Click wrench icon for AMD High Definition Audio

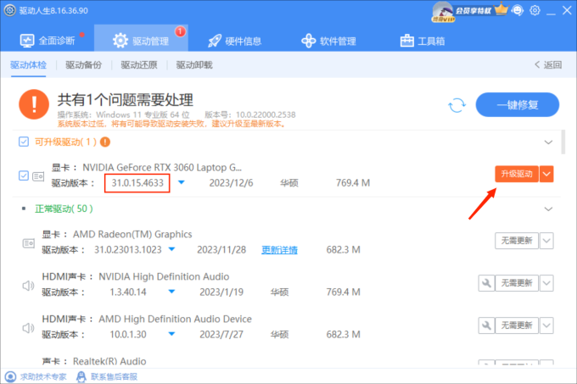(486, 326)
